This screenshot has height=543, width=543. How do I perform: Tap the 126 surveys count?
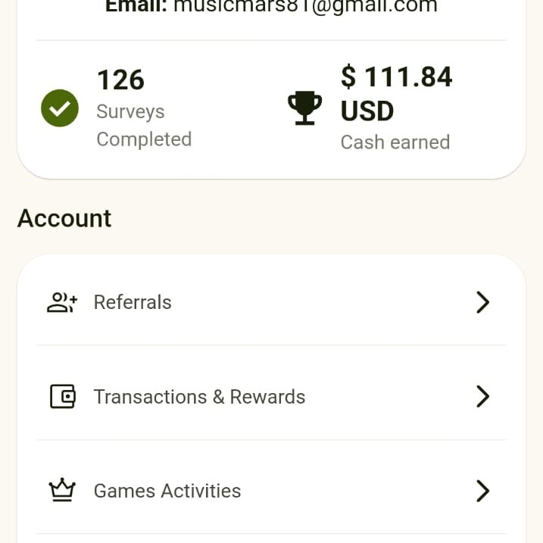pos(120,80)
